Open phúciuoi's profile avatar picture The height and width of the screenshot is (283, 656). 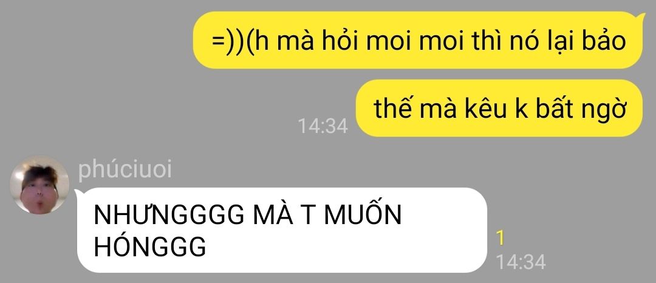click(x=39, y=185)
